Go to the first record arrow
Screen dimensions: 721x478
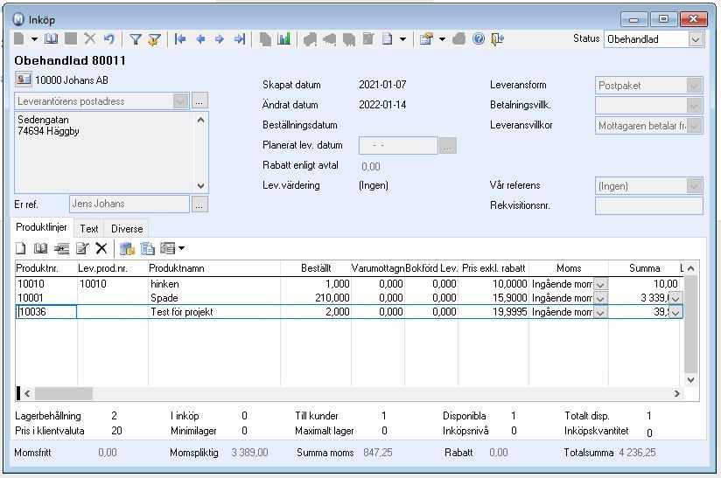pyautogui.click(x=180, y=39)
